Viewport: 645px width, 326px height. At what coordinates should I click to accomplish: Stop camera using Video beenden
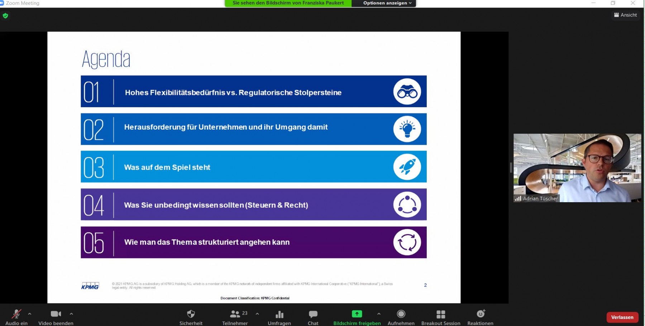[x=56, y=315]
